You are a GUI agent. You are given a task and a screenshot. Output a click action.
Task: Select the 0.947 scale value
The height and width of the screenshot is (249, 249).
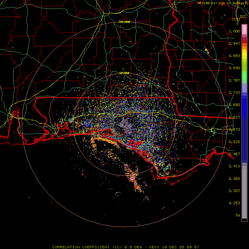click(x=234, y=43)
